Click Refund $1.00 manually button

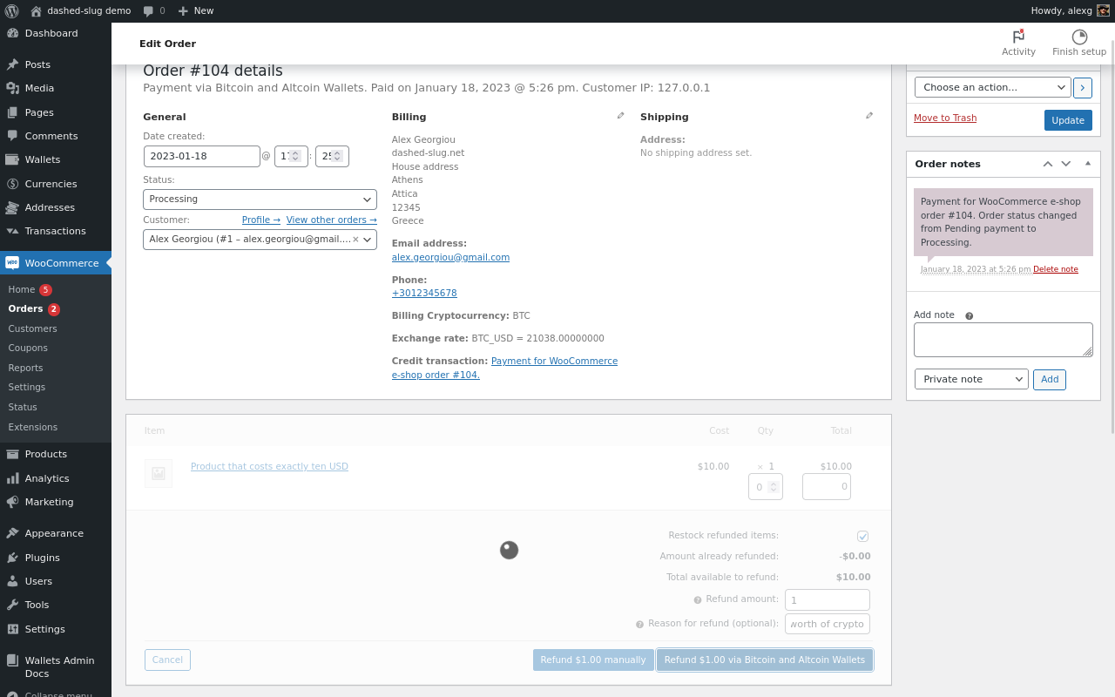[593, 660]
